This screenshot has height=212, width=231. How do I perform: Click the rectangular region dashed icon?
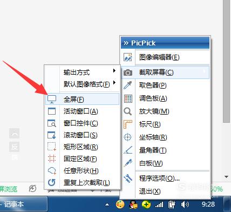click(52, 147)
